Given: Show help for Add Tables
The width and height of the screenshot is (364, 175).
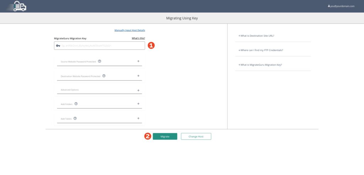Looking at the screenshot, I should pyautogui.click(x=75, y=118).
